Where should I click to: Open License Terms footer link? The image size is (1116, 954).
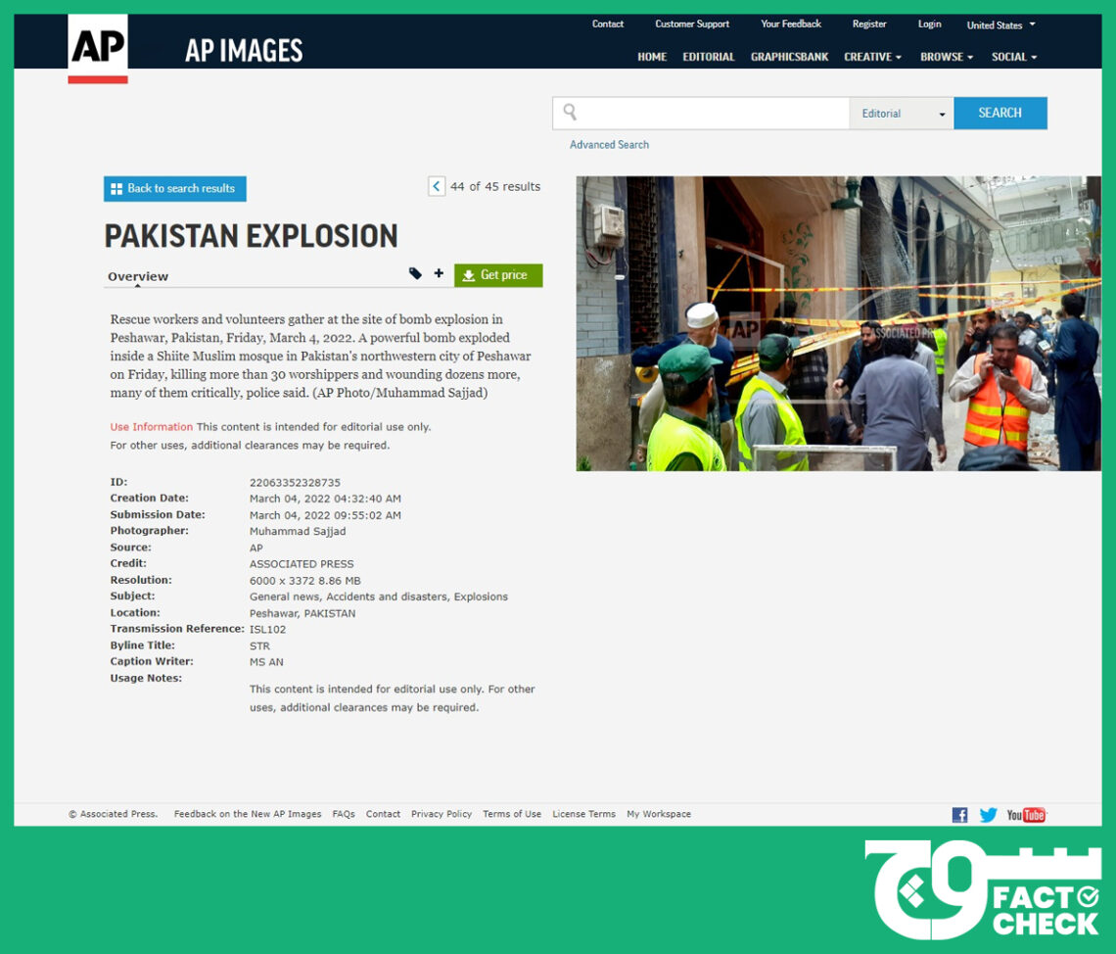(x=583, y=814)
